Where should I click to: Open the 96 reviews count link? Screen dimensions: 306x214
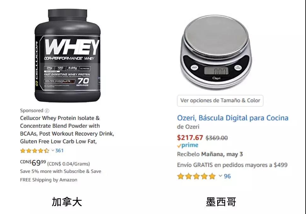[x=227, y=176]
